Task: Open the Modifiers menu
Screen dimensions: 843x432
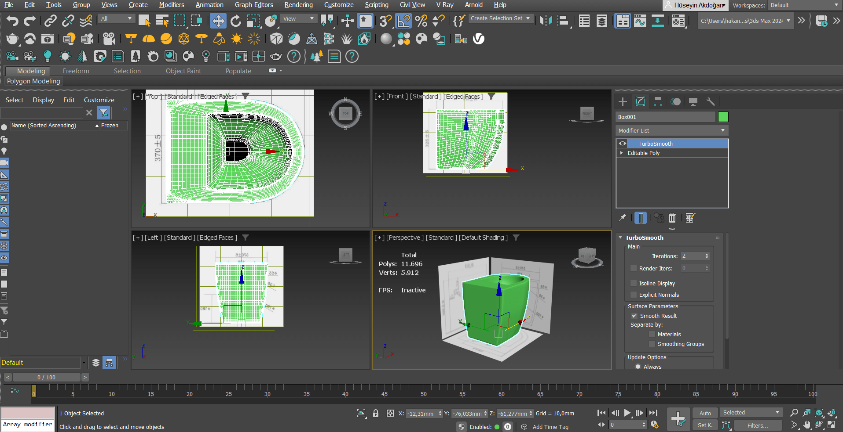Action: [171, 5]
